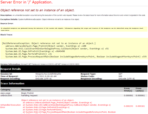Click the "Begin PreInit" message cell

(28, 93)
